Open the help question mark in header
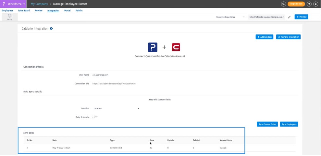The height and width of the screenshot is (156, 321). click(x=309, y=4)
